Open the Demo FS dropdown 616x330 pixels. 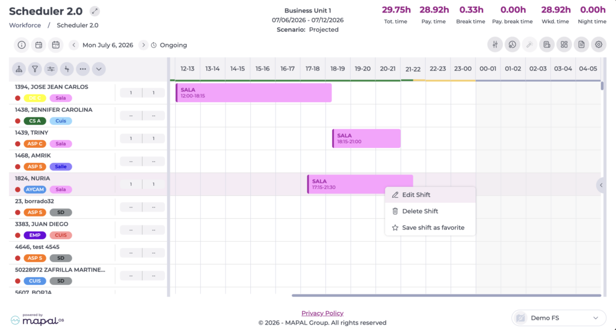pos(559,318)
